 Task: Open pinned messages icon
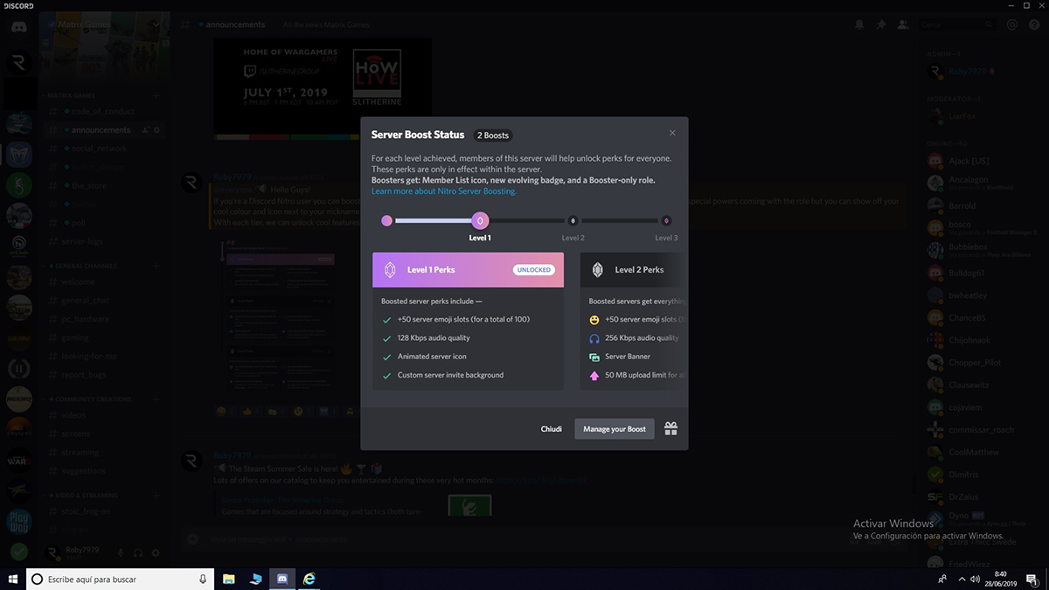(x=881, y=25)
